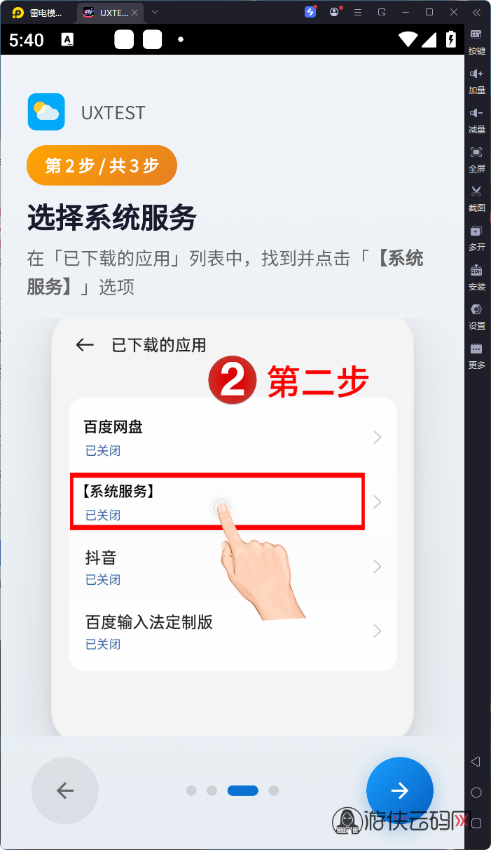Show 更多 additional tools
Screen dimensions: 491x850
point(476,356)
